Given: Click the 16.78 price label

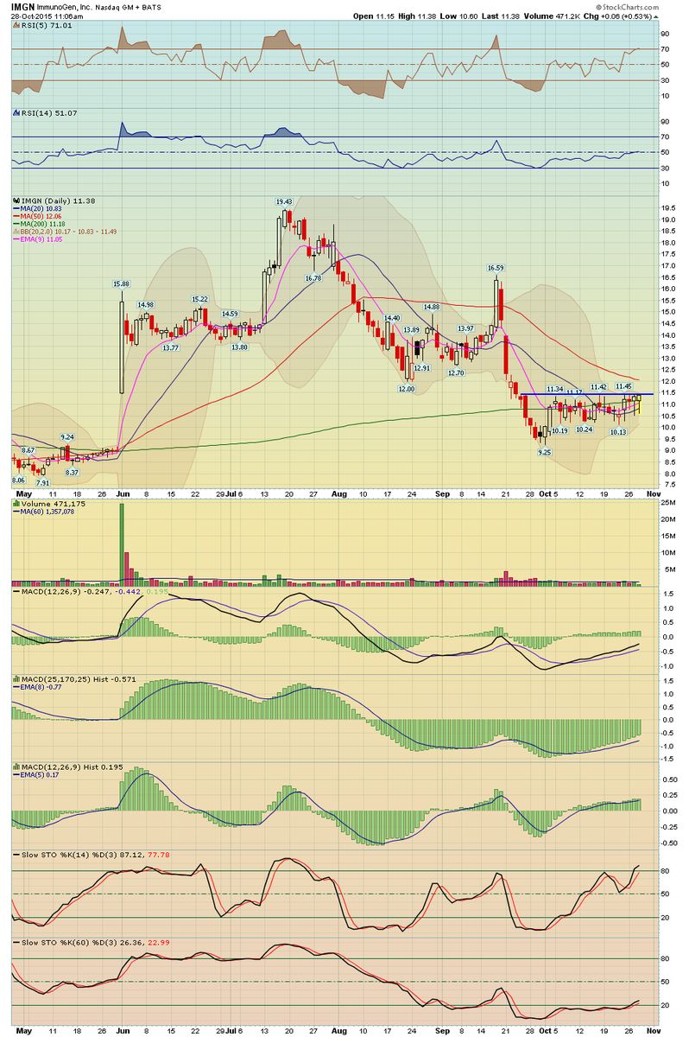Looking at the screenshot, I should [x=313, y=278].
